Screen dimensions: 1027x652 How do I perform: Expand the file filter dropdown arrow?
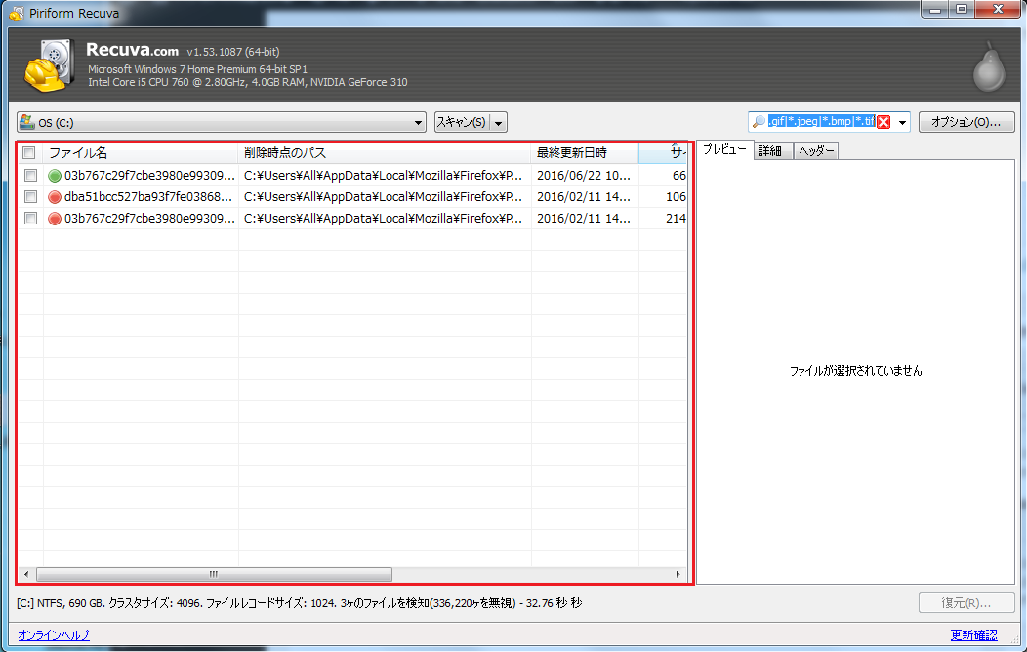coord(902,122)
